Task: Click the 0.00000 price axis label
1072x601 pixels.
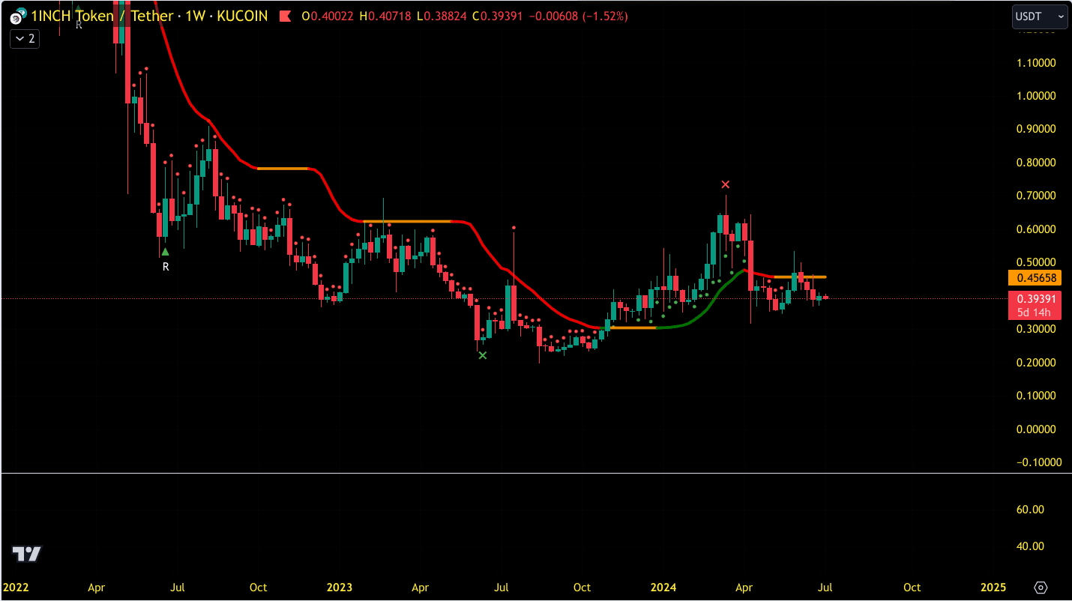Action: tap(1035, 429)
